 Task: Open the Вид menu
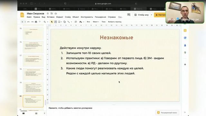point(43,17)
